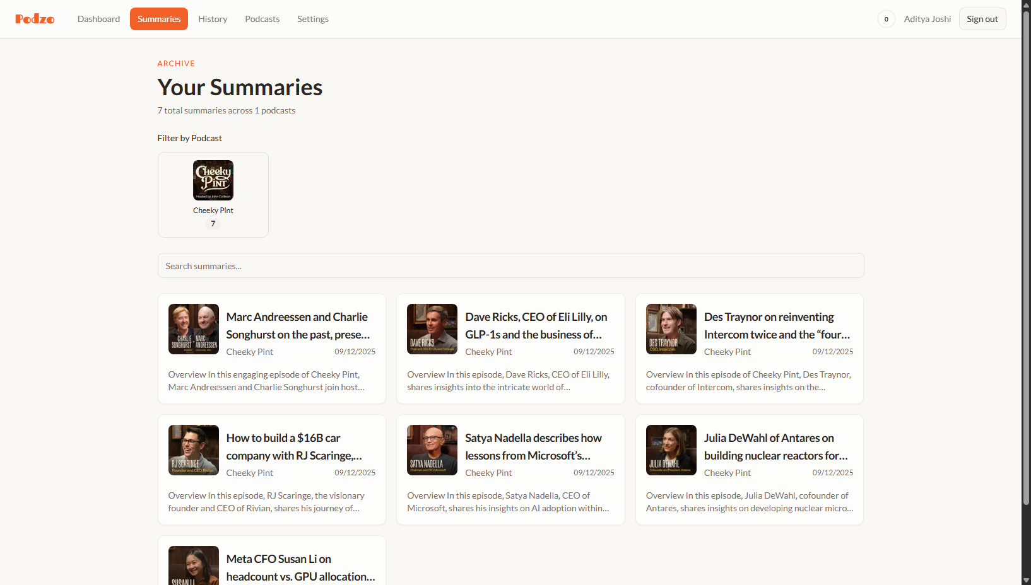The height and width of the screenshot is (585, 1031).
Task: Open the Dave Ricks episode thumbnail
Action: click(x=432, y=329)
